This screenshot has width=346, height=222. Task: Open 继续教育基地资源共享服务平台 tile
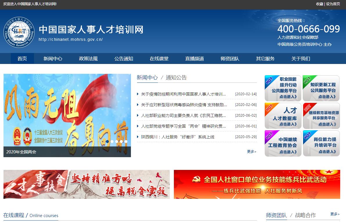[321, 116]
